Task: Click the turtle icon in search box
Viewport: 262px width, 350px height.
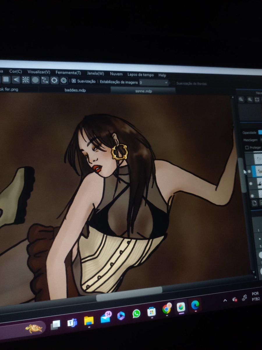Action: tap(33, 328)
